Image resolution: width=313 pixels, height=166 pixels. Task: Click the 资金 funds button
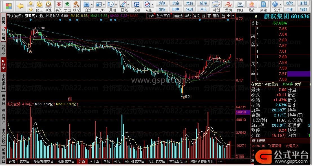tap(176, 3)
